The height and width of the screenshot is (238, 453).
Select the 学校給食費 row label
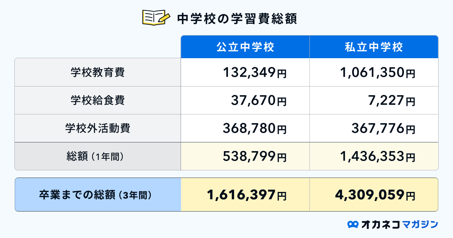(97, 100)
